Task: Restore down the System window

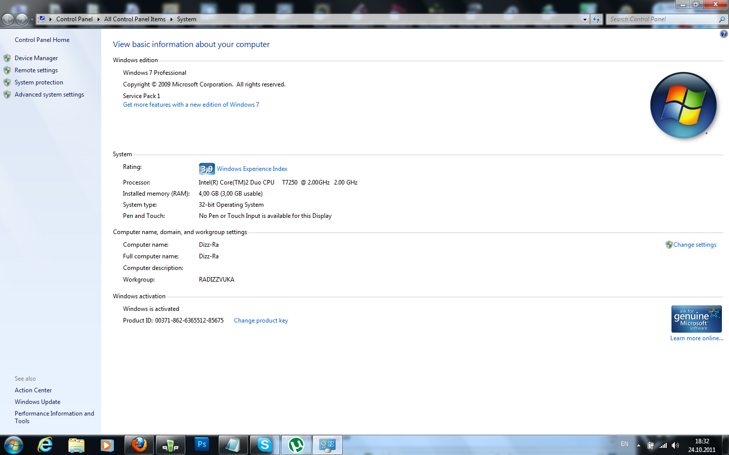Action: 696,5
